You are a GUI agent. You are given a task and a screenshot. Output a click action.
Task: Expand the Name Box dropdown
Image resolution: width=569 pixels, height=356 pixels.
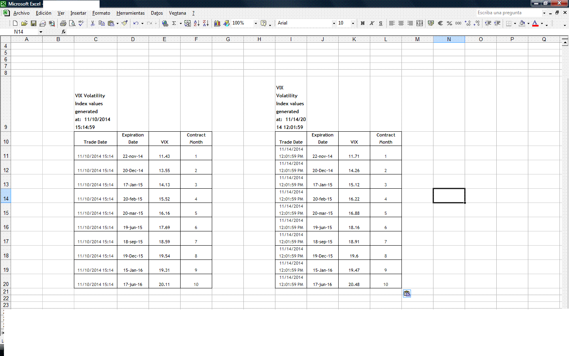click(x=41, y=32)
